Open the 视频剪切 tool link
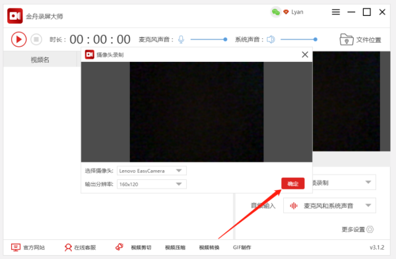The image size is (396, 259). tap(141, 247)
